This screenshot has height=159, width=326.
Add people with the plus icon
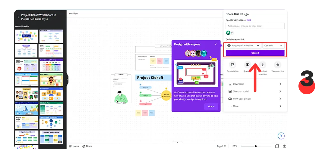232,33
